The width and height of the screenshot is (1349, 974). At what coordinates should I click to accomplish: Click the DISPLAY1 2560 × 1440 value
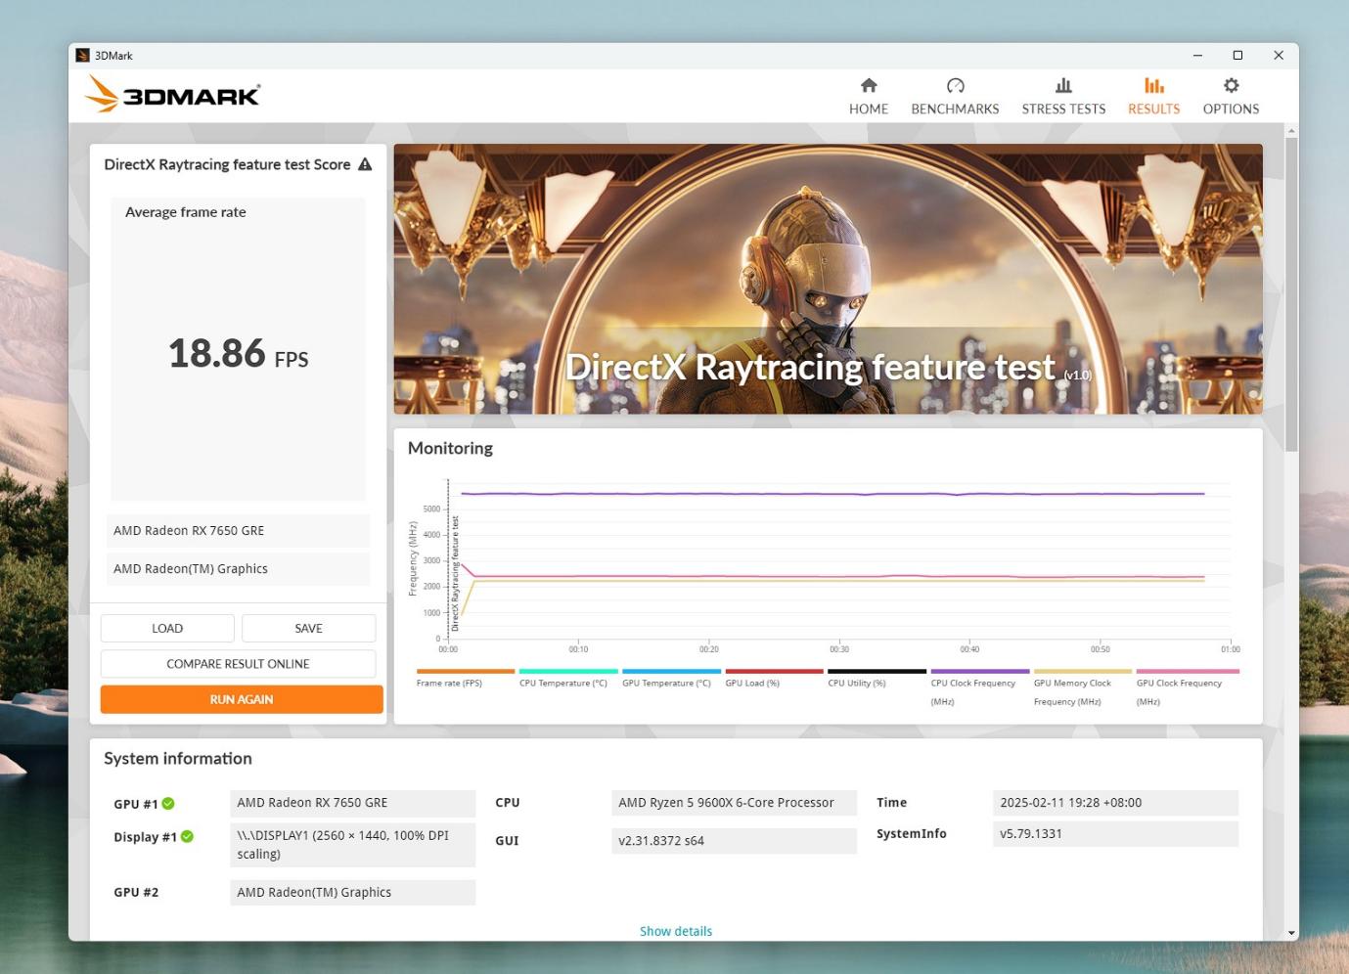pos(352,845)
